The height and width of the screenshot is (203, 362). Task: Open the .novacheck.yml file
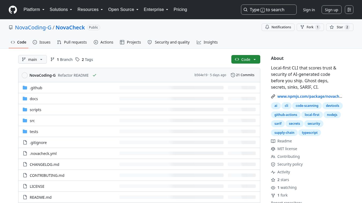tap(43, 154)
